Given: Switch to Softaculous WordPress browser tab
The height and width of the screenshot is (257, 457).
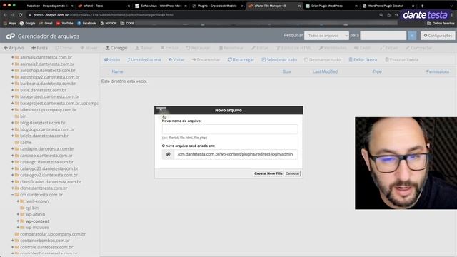Looking at the screenshot, I should click(160, 6).
